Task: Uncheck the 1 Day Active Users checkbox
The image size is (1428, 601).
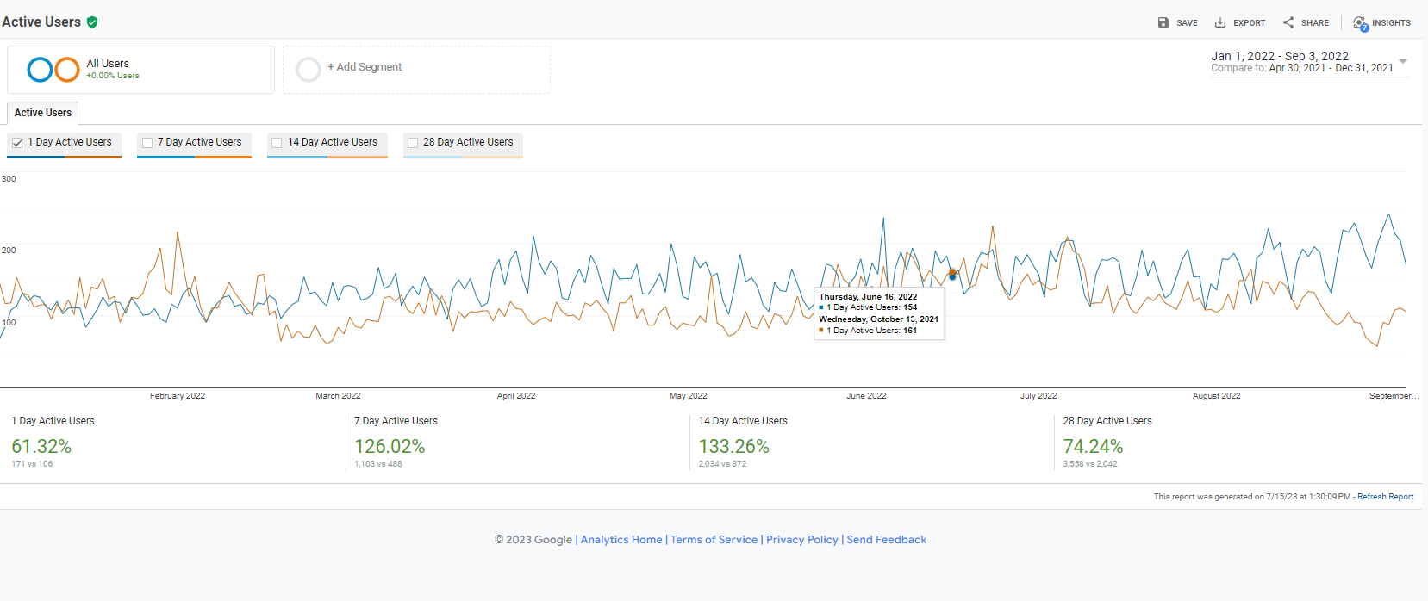Action: coord(17,143)
